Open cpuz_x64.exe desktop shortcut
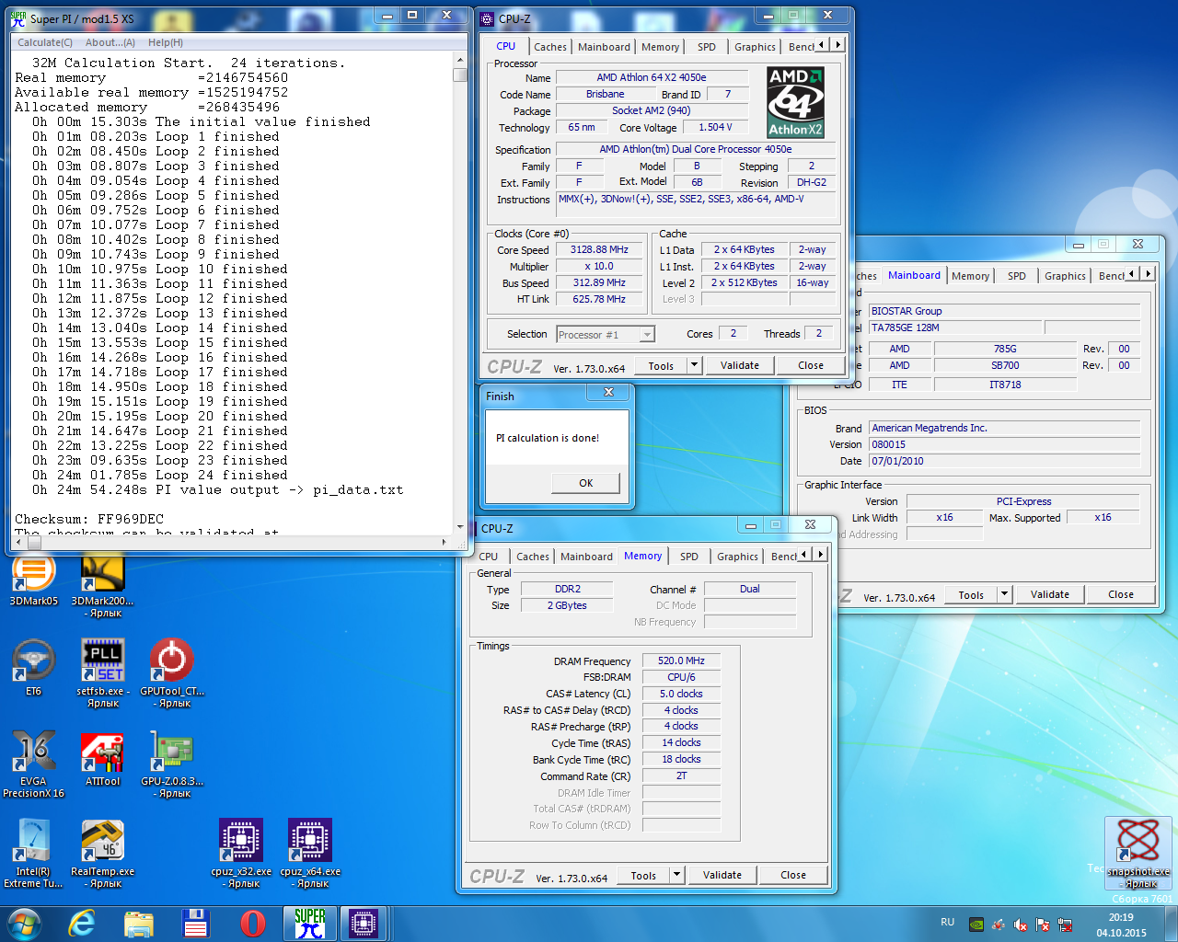The width and height of the screenshot is (1178, 942). click(310, 854)
